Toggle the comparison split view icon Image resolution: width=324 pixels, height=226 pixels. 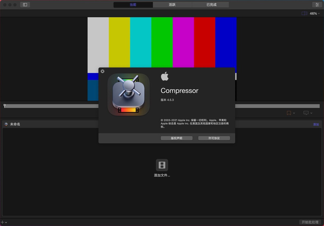pyautogui.click(x=305, y=13)
